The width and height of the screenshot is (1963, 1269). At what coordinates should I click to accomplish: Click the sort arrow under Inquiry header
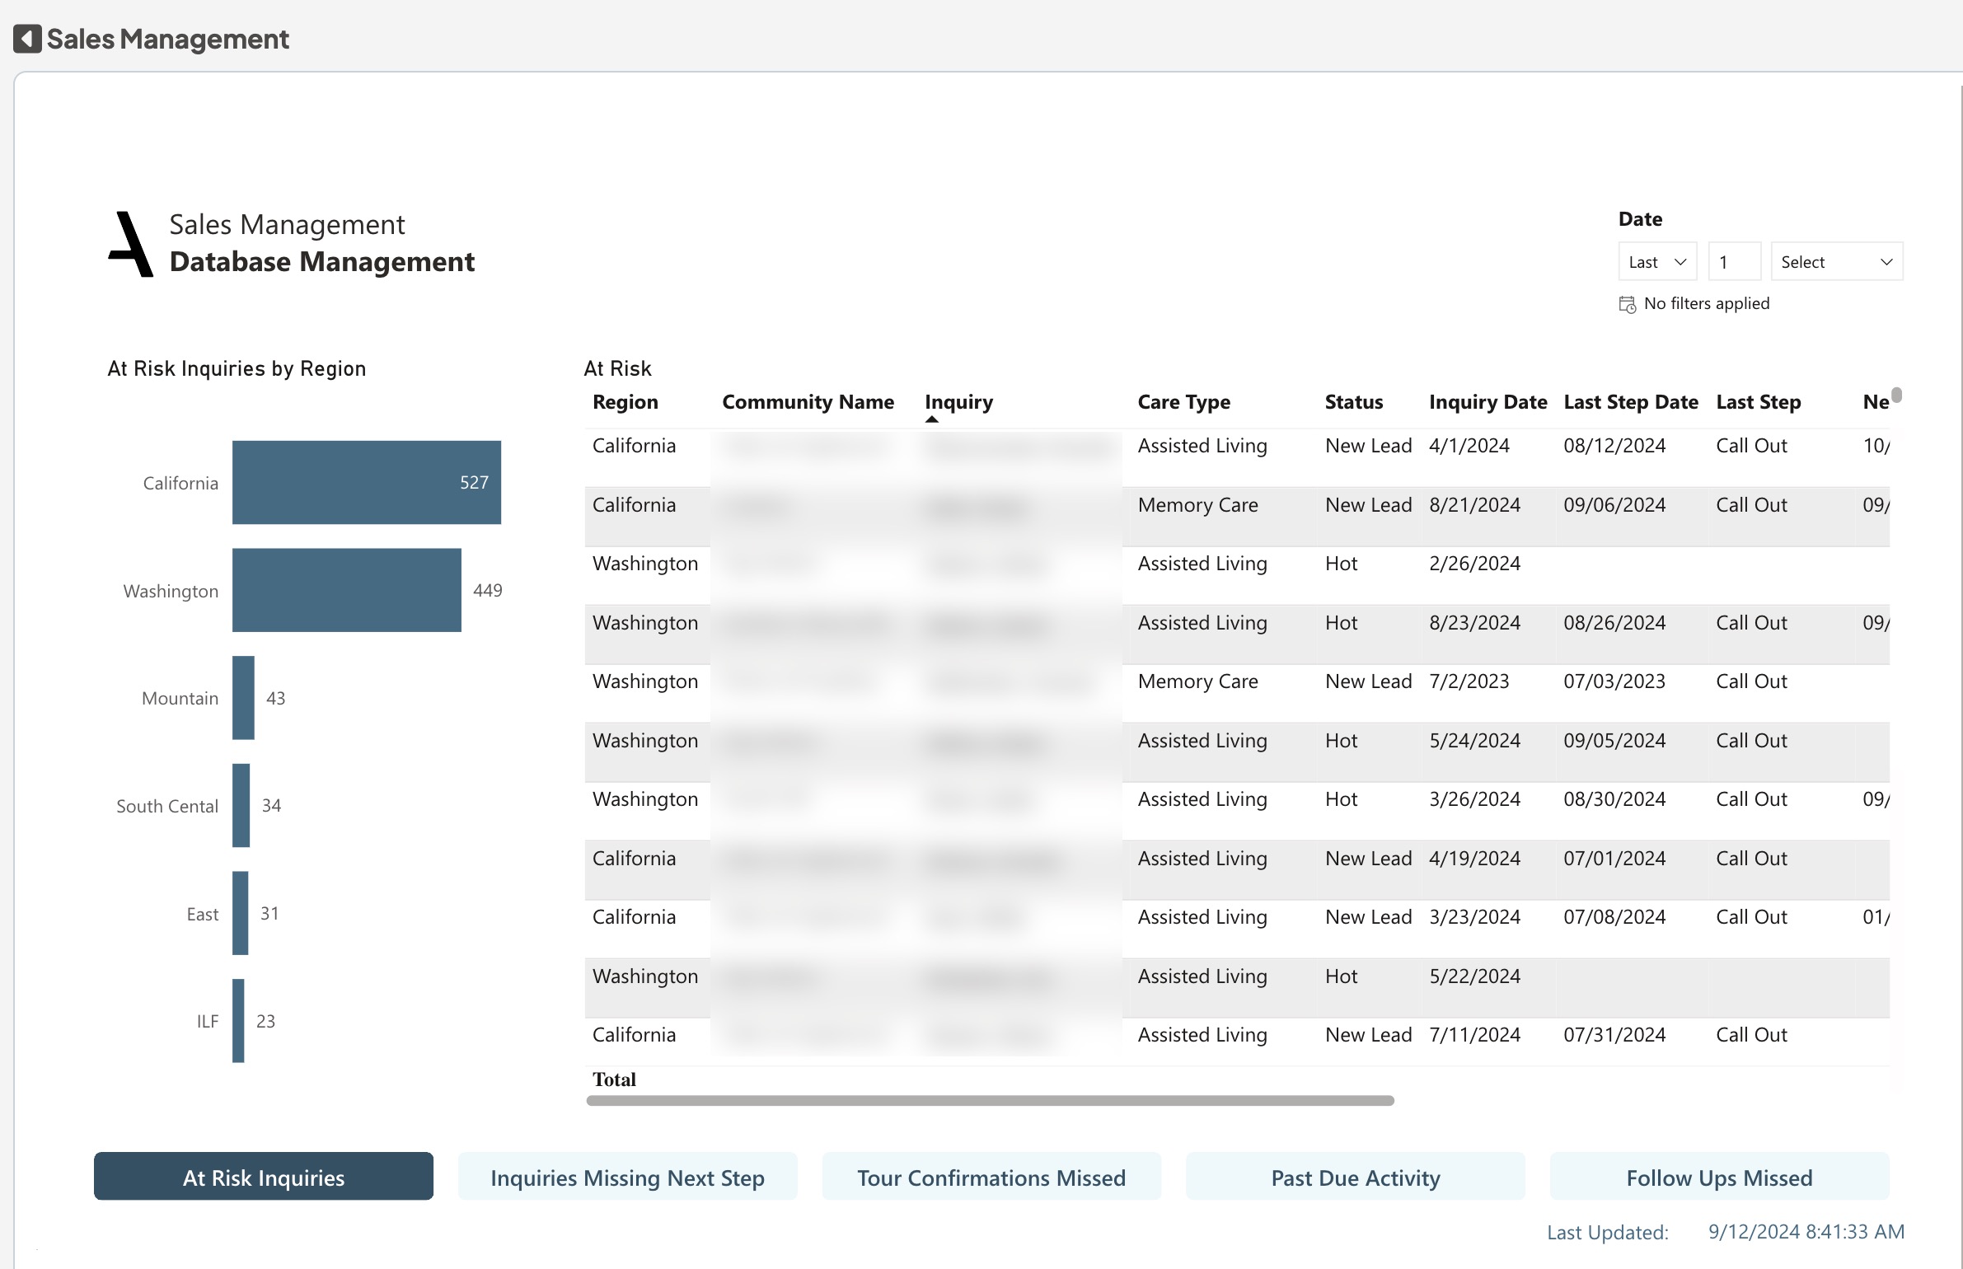(931, 419)
